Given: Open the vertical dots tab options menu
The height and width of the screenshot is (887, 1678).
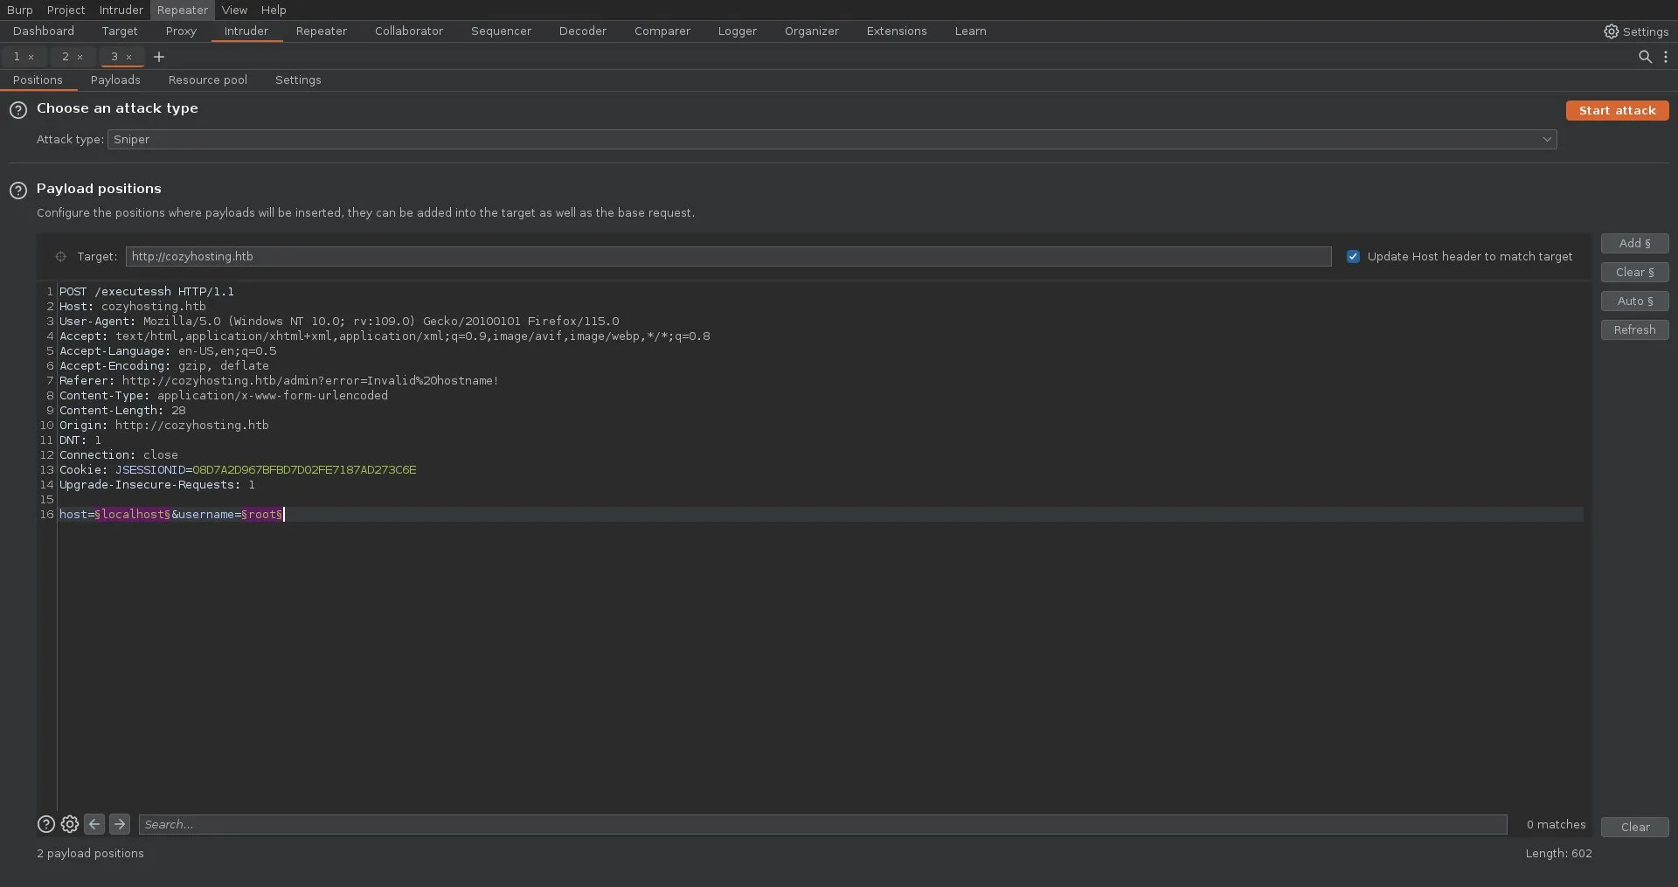Looking at the screenshot, I should coord(1665,57).
